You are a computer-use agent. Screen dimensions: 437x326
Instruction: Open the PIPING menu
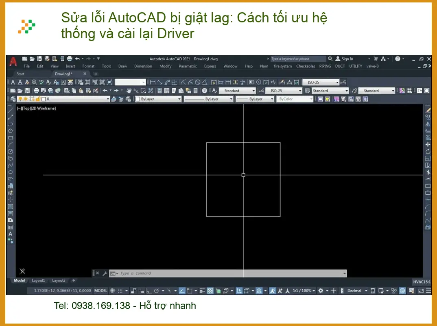[325, 66]
